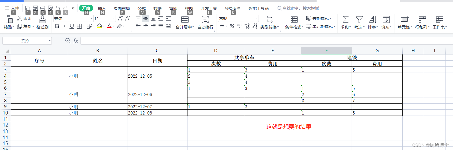This screenshot has width=453, height=150.
Task: Toggle top vertical alignment
Action: point(138,18)
